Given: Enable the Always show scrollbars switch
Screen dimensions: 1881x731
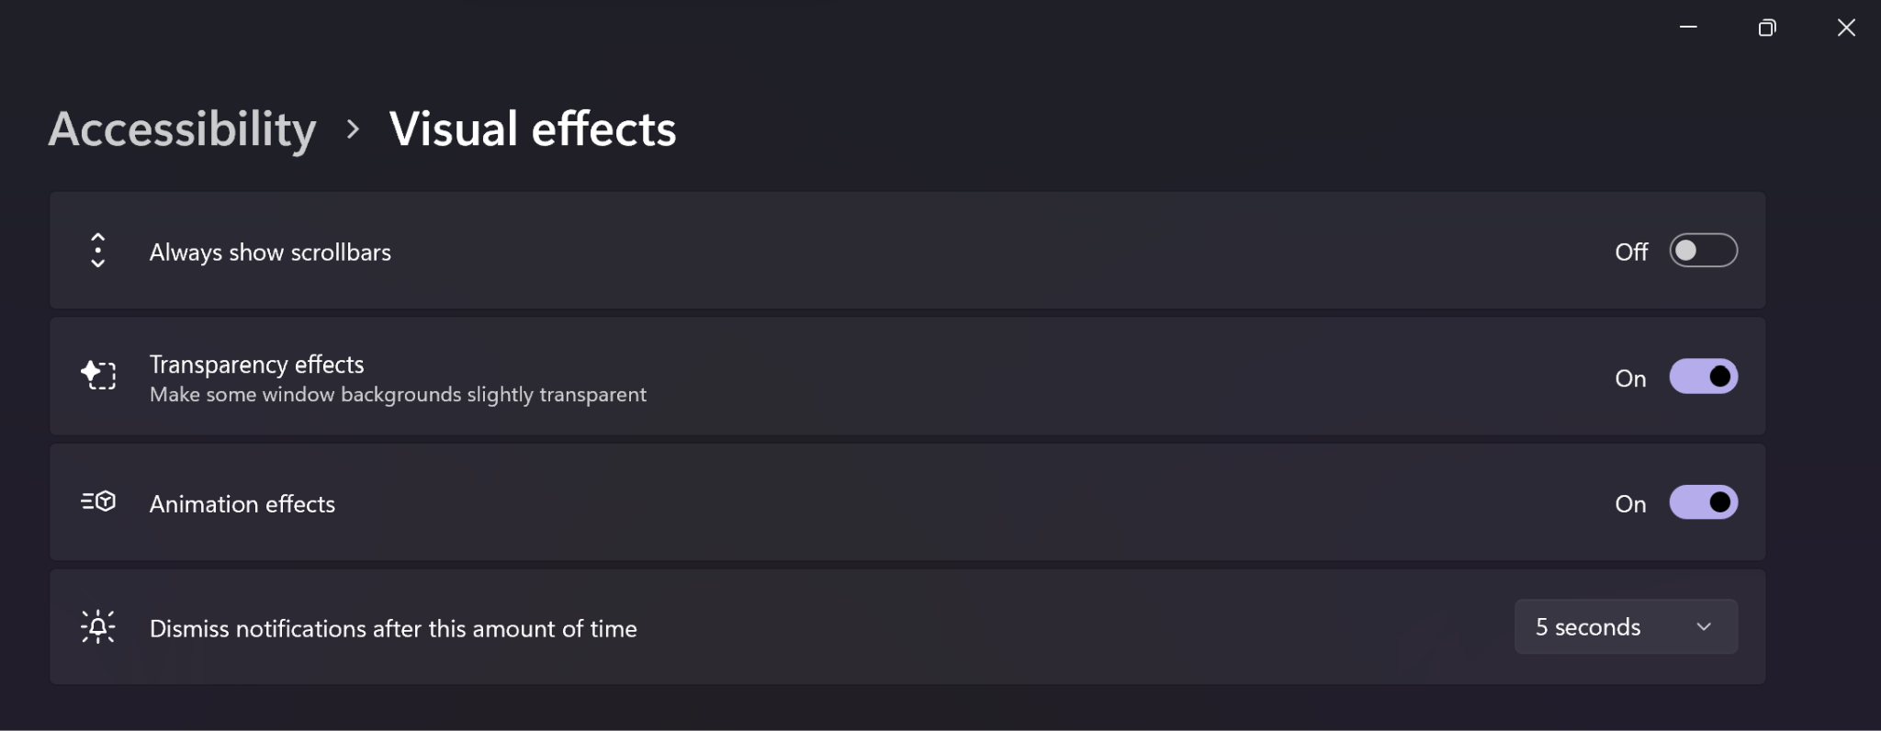Looking at the screenshot, I should pyautogui.click(x=1703, y=251).
